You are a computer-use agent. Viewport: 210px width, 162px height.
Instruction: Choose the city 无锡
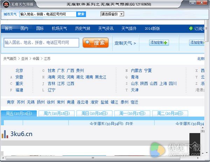pyautogui.click(x=31, y=102)
